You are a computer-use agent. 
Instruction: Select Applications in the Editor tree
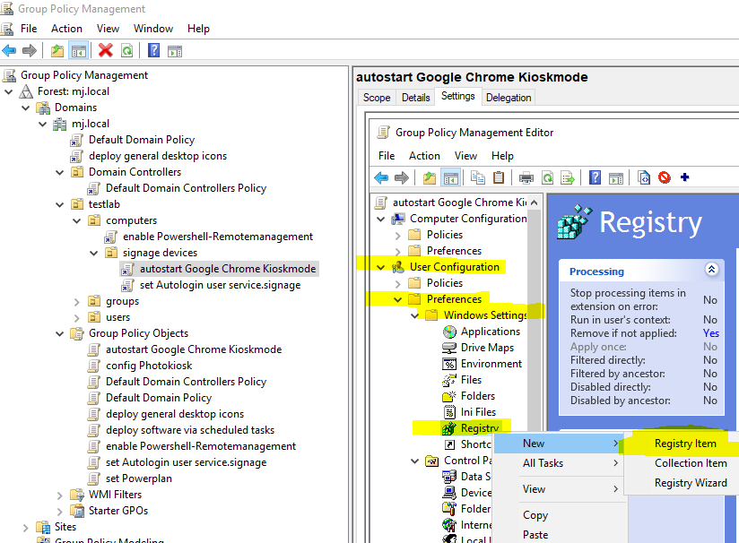point(491,332)
